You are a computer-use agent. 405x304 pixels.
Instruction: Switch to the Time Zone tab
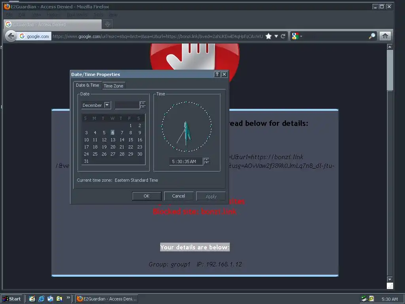[114, 86]
